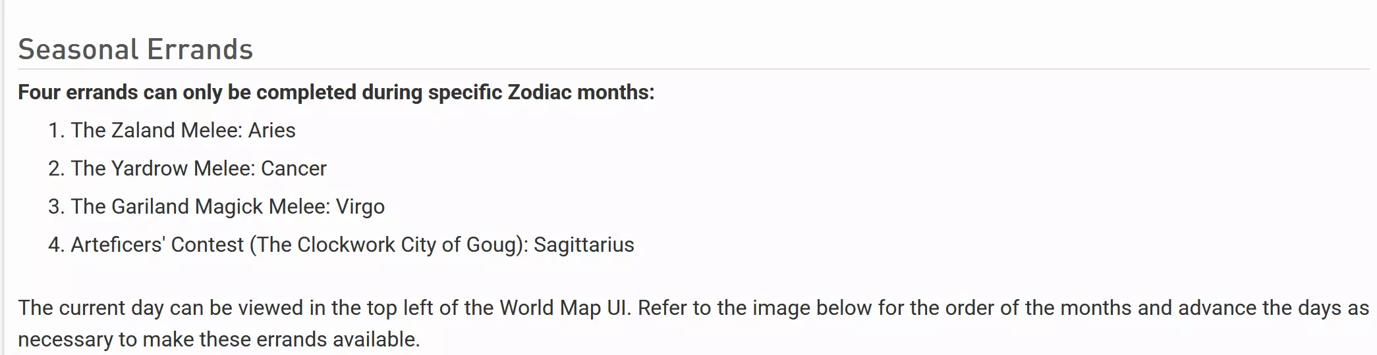
Task: Click the list number "2."
Action: coord(56,168)
